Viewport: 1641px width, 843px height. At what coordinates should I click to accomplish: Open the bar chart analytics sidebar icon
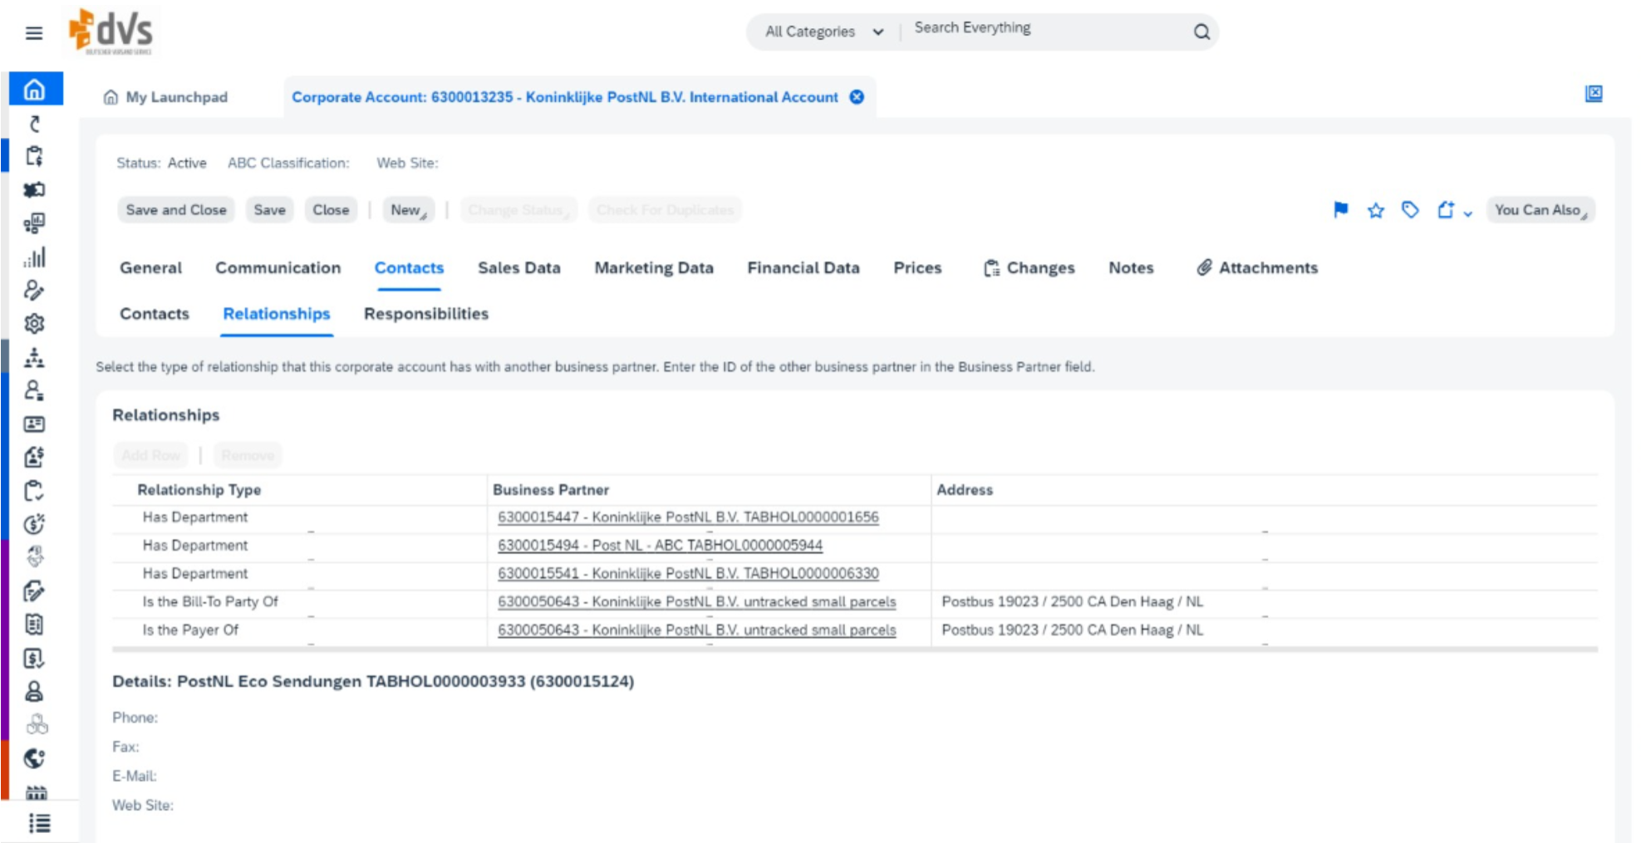pyautogui.click(x=35, y=257)
